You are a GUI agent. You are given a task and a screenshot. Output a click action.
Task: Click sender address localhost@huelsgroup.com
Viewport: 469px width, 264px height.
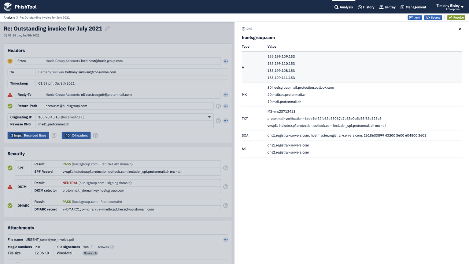pyautogui.click(x=102, y=61)
